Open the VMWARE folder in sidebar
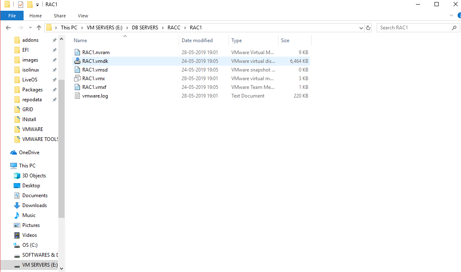Screen dimensions: 461x272 [33, 129]
